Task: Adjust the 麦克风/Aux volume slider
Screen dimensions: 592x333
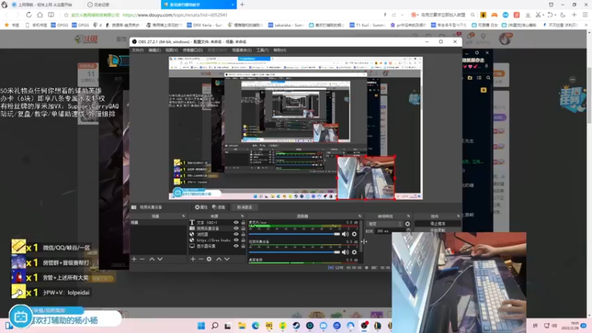Action: [x=295, y=234]
